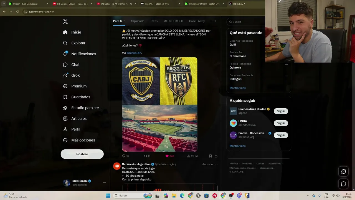This screenshot has width=355, height=200.
Task: Click the Estudio para creadores rocket icon
Action: click(65, 108)
